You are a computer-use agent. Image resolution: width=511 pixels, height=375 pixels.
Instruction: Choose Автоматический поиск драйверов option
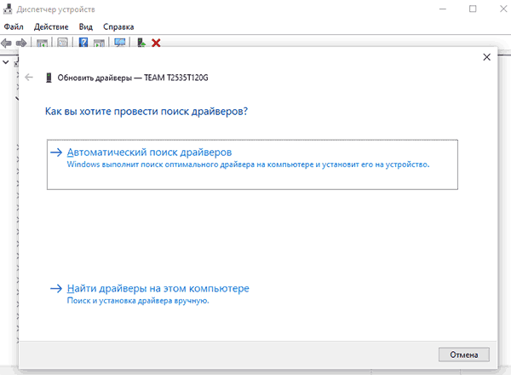pos(252,164)
